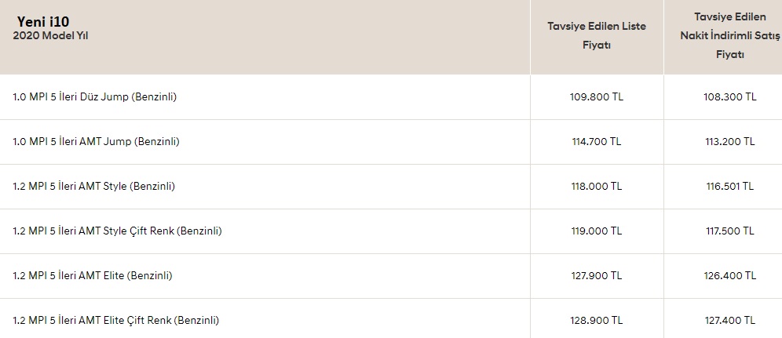Viewport: 782px width, 338px height.
Task: Select the 1.2 MPI AMT Elite (Benzinli) row
Action: (391, 276)
